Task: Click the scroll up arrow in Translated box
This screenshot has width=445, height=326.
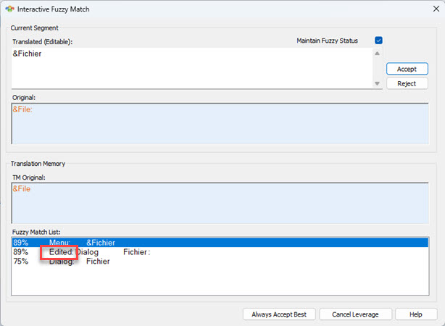Action: [376, 53]
